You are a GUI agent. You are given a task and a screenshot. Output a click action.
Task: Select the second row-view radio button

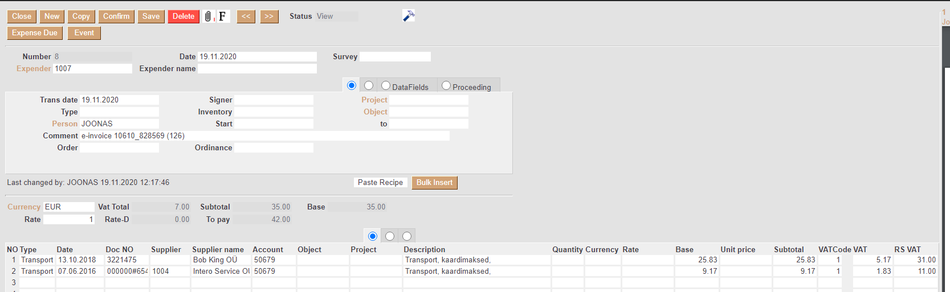pyautogui.click(x=390, y=236)
